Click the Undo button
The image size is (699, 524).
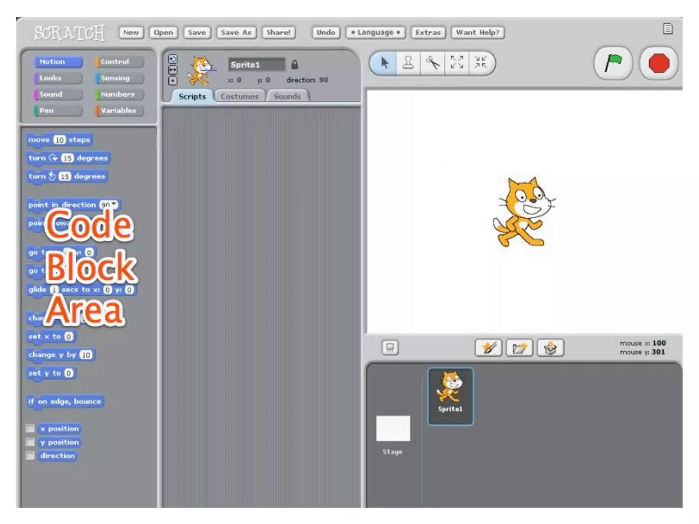(326, 32)
